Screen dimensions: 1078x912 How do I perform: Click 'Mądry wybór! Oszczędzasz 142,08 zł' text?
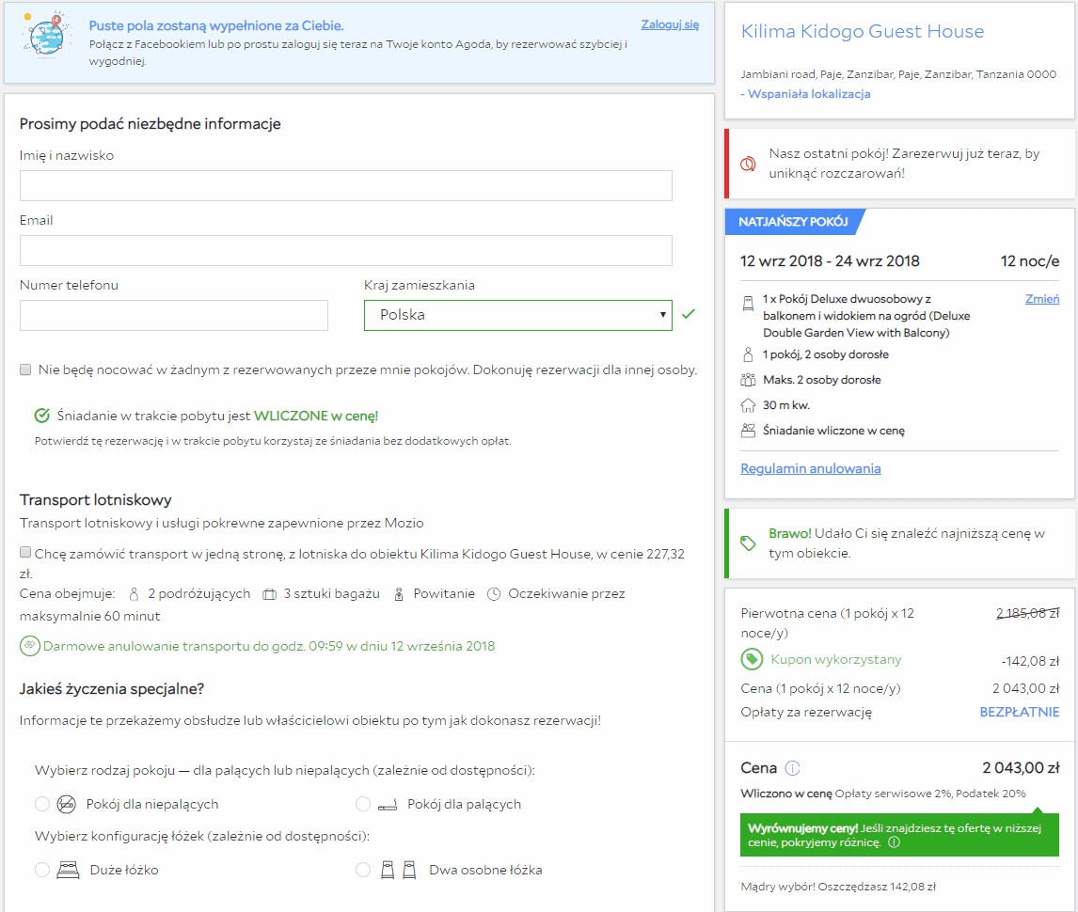pos(838,887)
